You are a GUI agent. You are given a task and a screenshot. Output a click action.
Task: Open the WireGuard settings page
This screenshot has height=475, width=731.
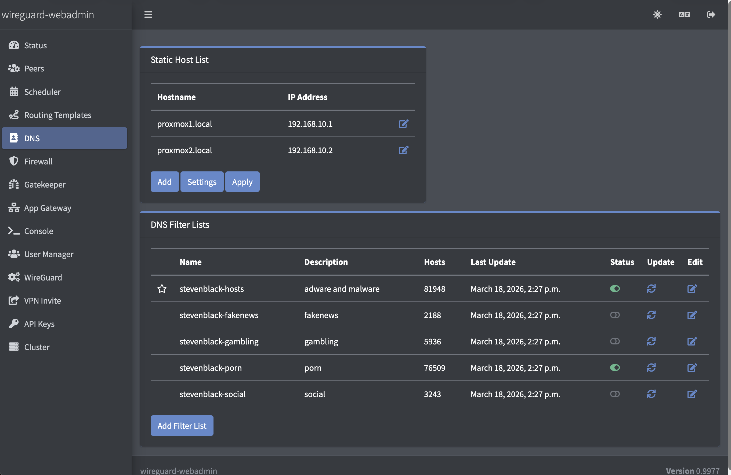[43, 277]
